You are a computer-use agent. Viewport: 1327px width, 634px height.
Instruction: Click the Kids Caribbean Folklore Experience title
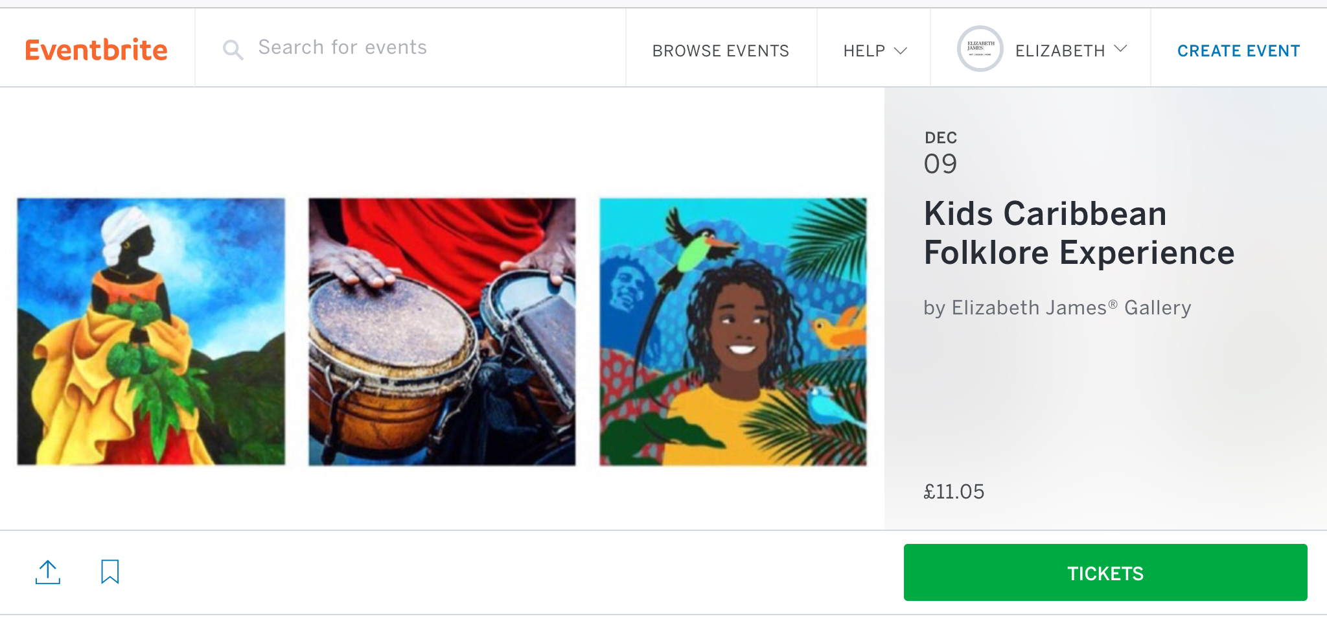tap(1079, 233)
